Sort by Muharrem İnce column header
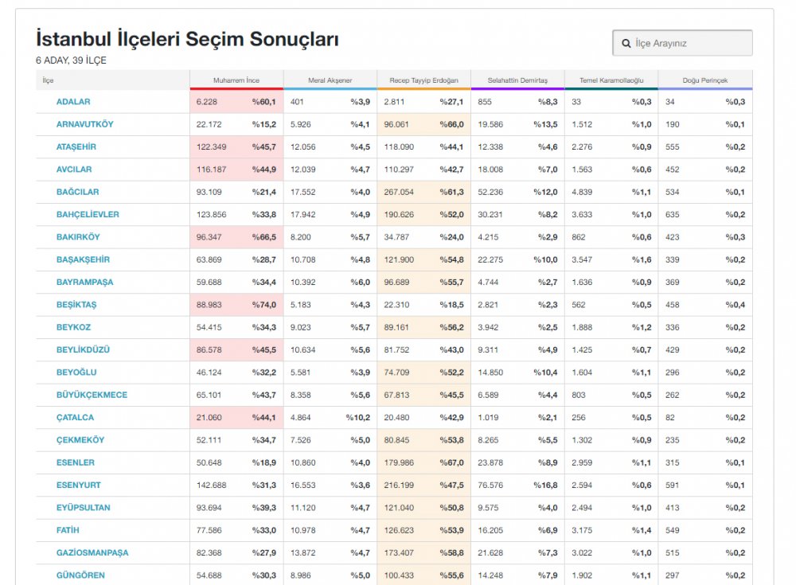This screenshot has width=796, height=585. (236, 80)
